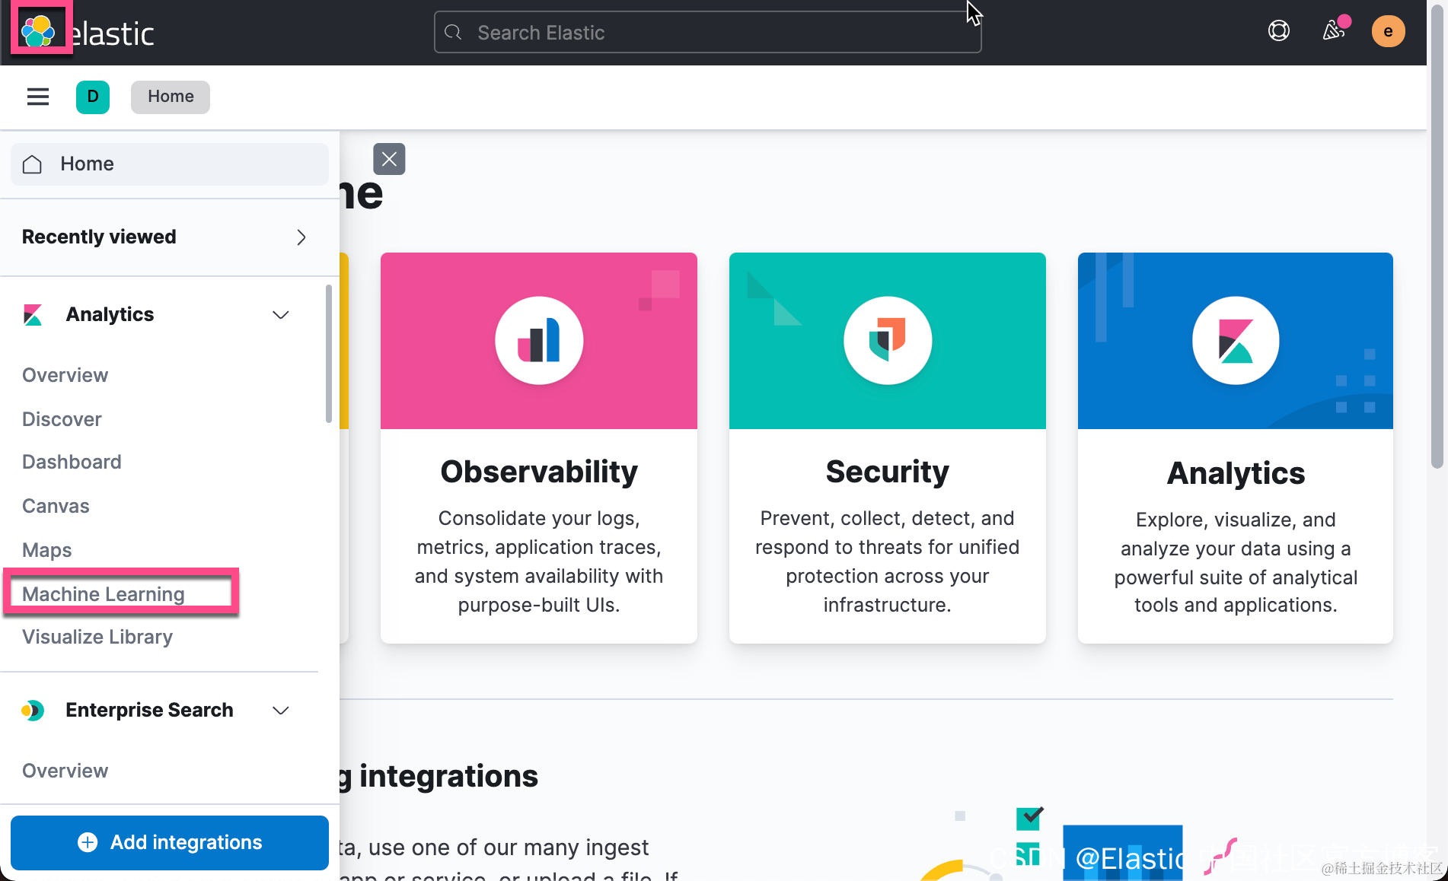Screen dimensions: 1448x881
Task: Click the Enterprise Search icon in sidebar
Action: (33, 711)
